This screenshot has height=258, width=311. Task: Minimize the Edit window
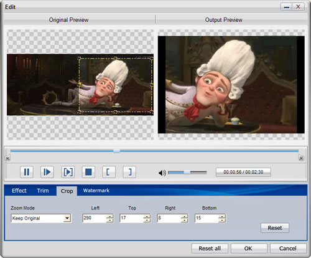[x=287, y=7]
